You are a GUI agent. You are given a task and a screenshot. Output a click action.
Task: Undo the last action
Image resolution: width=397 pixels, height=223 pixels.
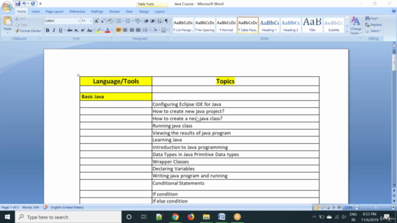point(24,4)
